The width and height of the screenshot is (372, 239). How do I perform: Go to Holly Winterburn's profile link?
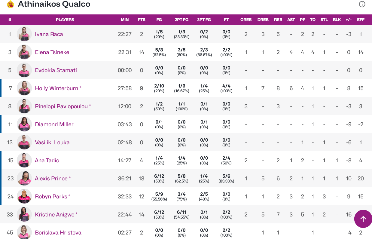point(57,88)
